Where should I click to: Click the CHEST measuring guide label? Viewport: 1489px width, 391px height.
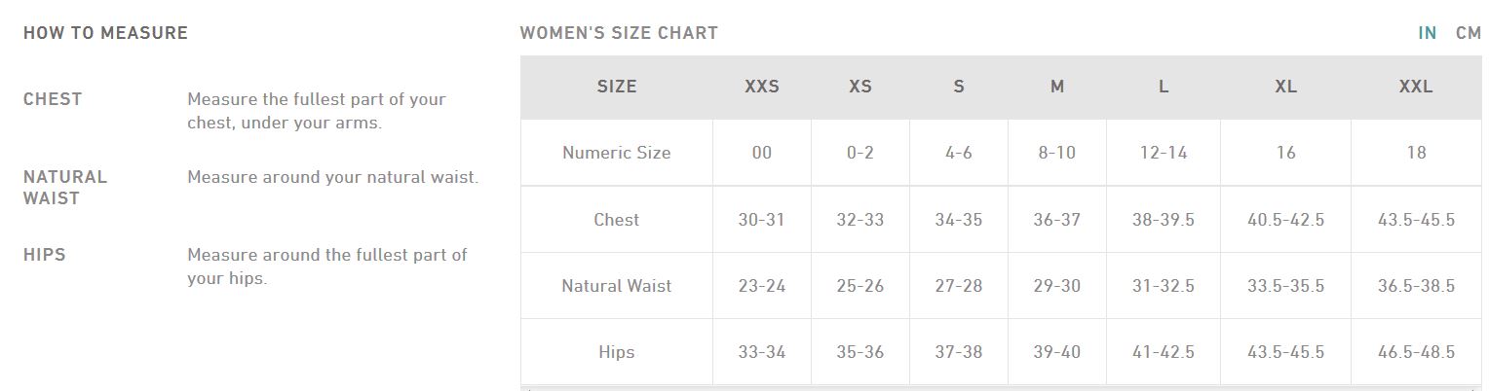[x=53, y=99]
